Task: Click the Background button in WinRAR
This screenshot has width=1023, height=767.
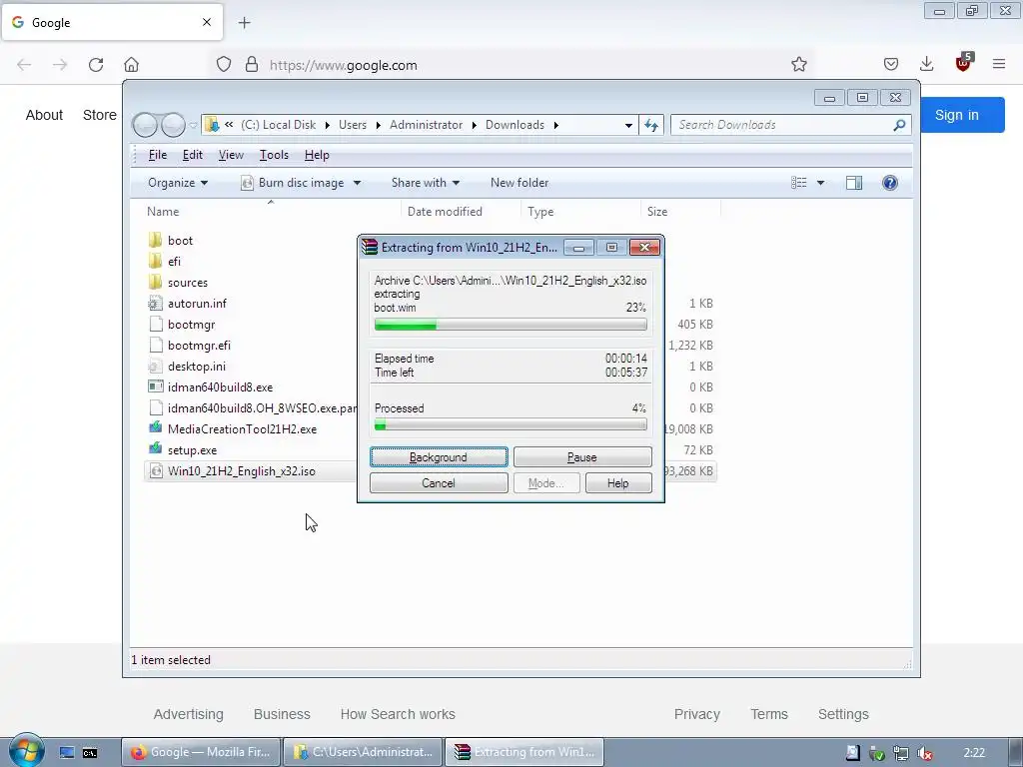Action: click(439, 457)
